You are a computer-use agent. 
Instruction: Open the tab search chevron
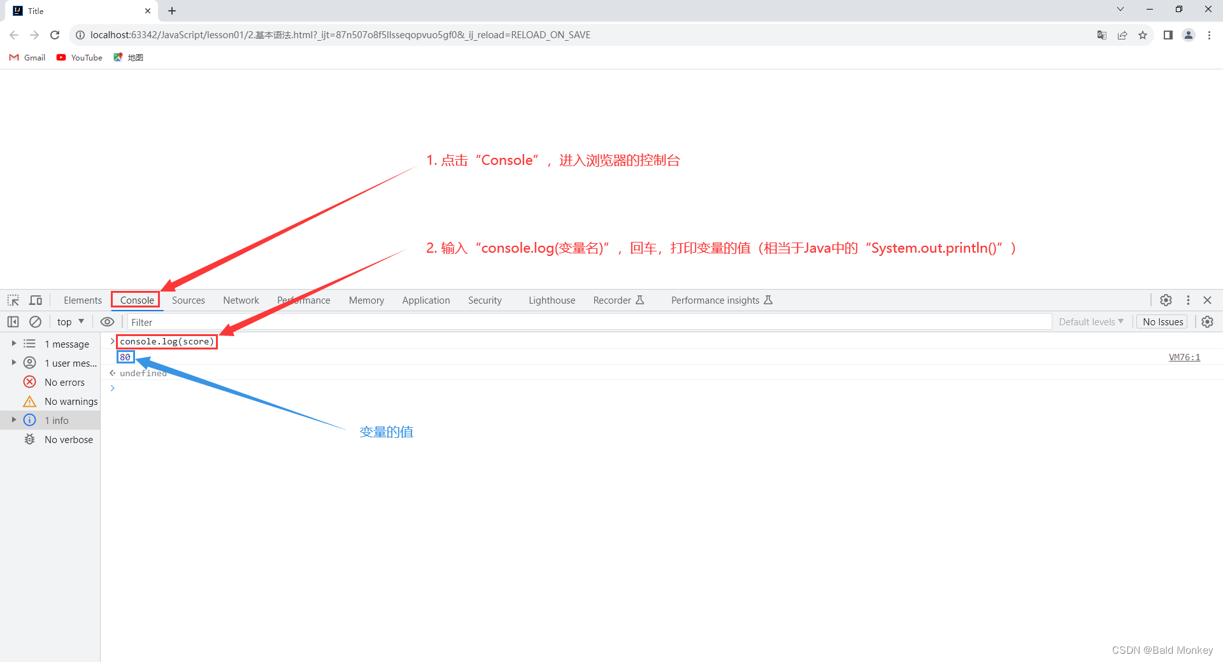point(1120,10)
